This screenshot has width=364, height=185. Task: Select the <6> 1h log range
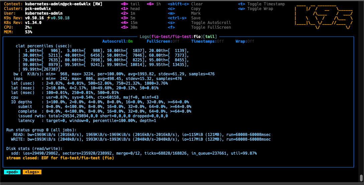(x=154, y=4)
